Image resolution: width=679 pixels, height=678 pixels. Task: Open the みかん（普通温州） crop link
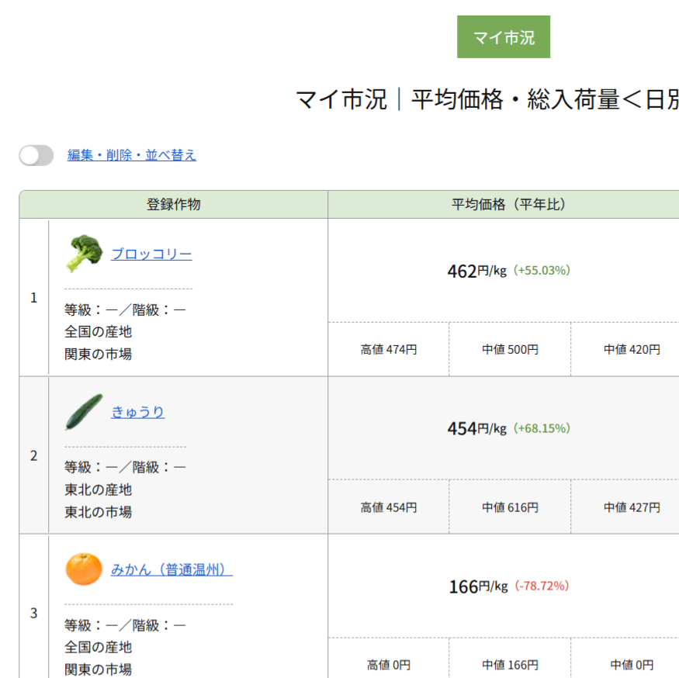(x=171, y=569)
